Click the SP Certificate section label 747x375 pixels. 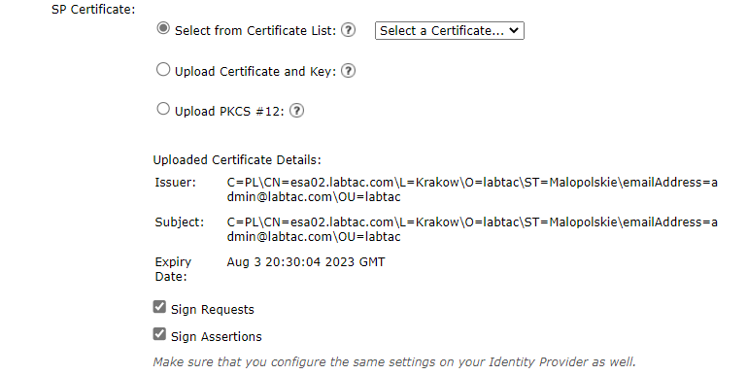point(93,10)
